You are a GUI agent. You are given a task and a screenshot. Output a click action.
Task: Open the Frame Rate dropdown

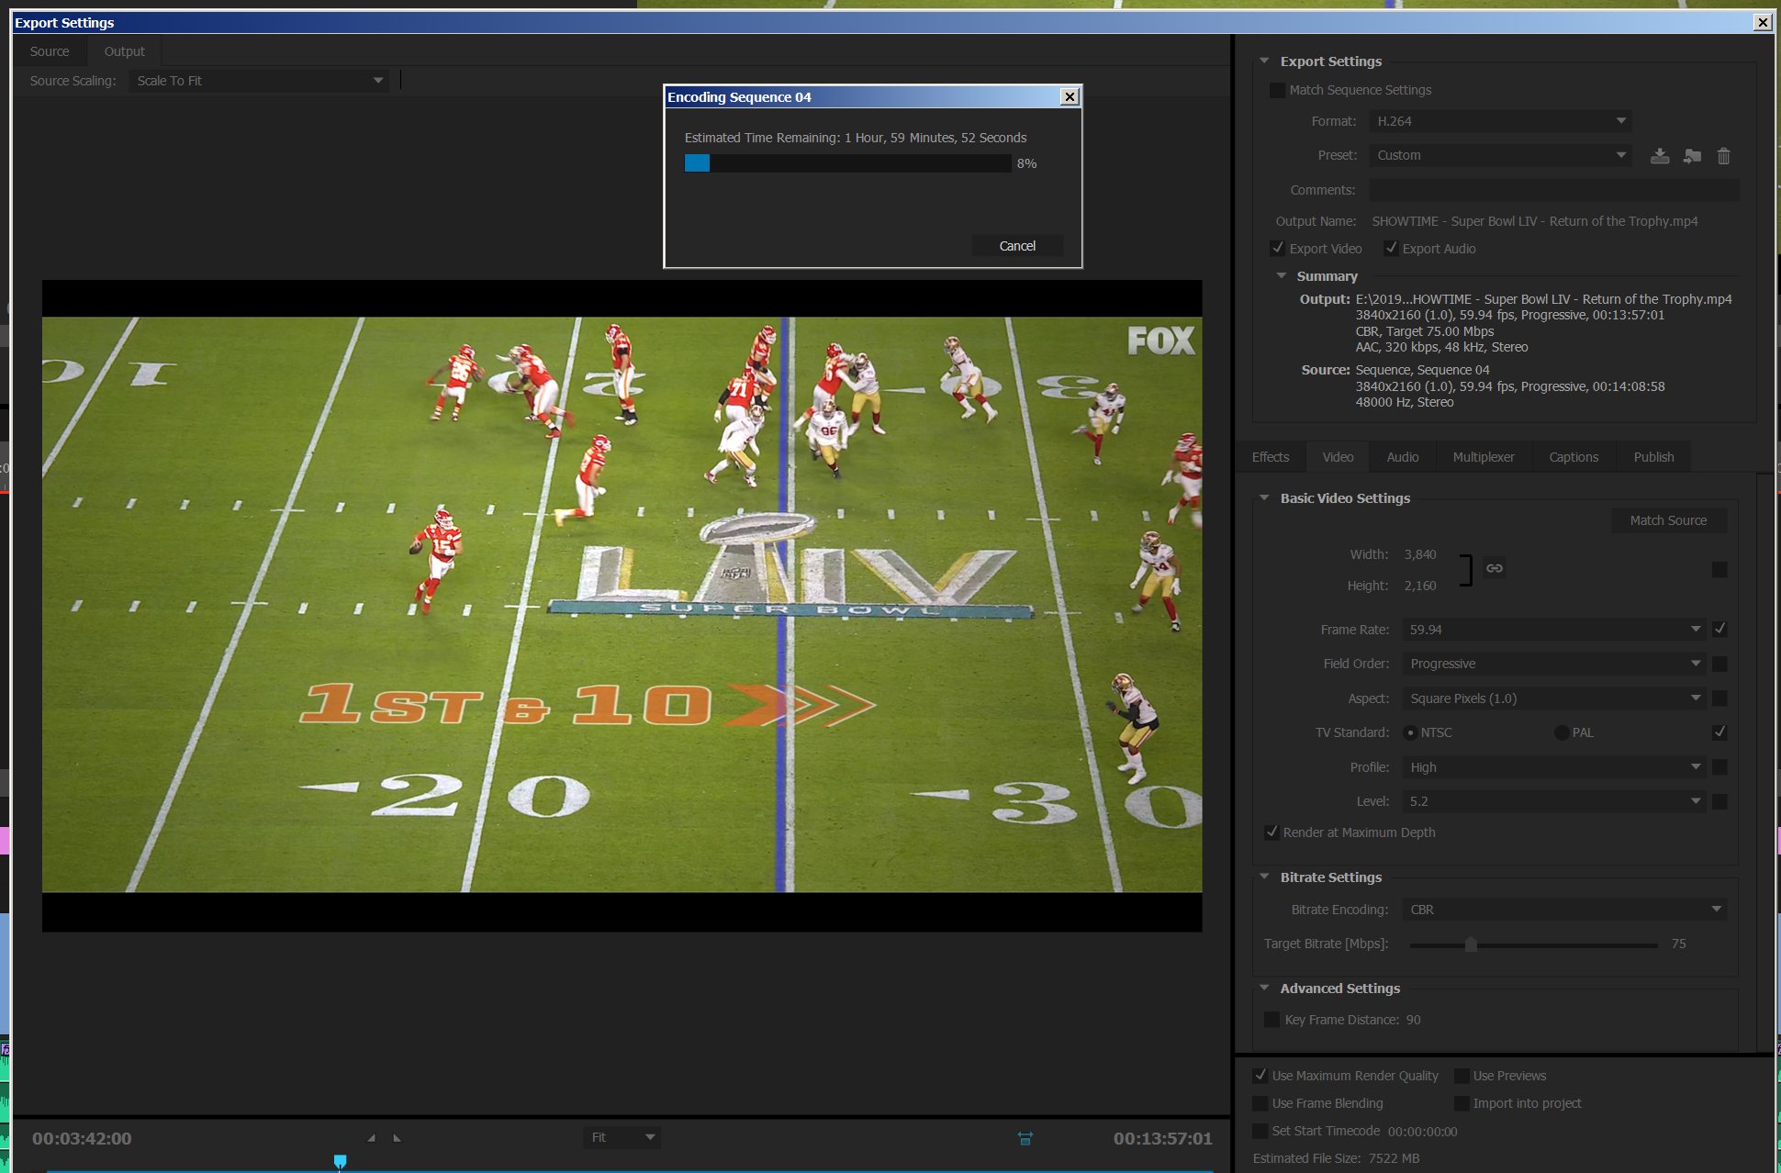coord(1554,630)
